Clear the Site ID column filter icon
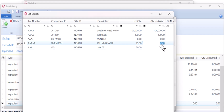This screenshot has width=224, height=112. point(94,26)
